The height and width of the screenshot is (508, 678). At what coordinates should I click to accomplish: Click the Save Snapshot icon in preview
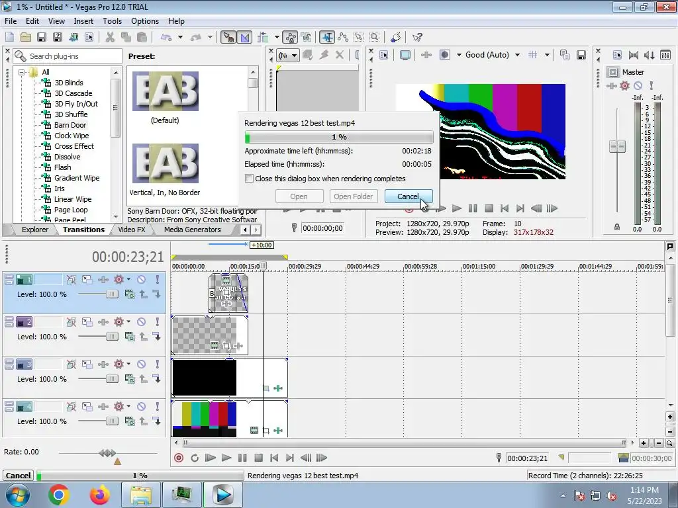click(581, 55)
